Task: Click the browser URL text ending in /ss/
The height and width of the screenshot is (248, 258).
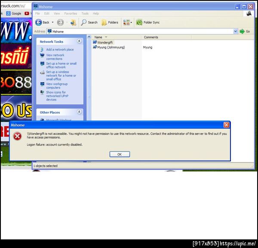Action: pos(13,6)
